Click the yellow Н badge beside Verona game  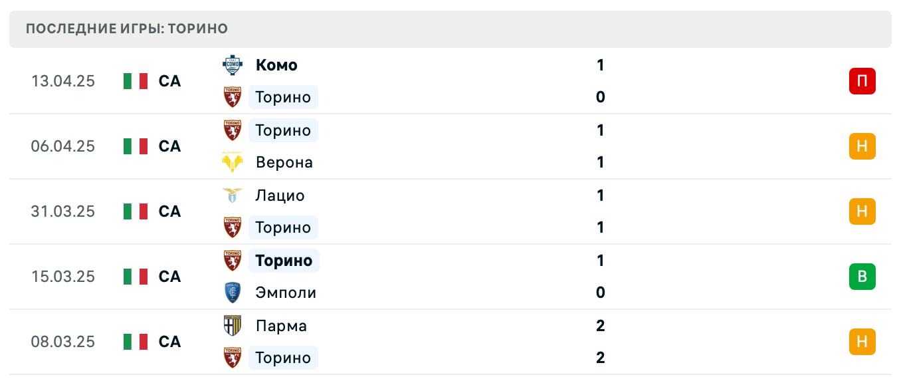862,146
